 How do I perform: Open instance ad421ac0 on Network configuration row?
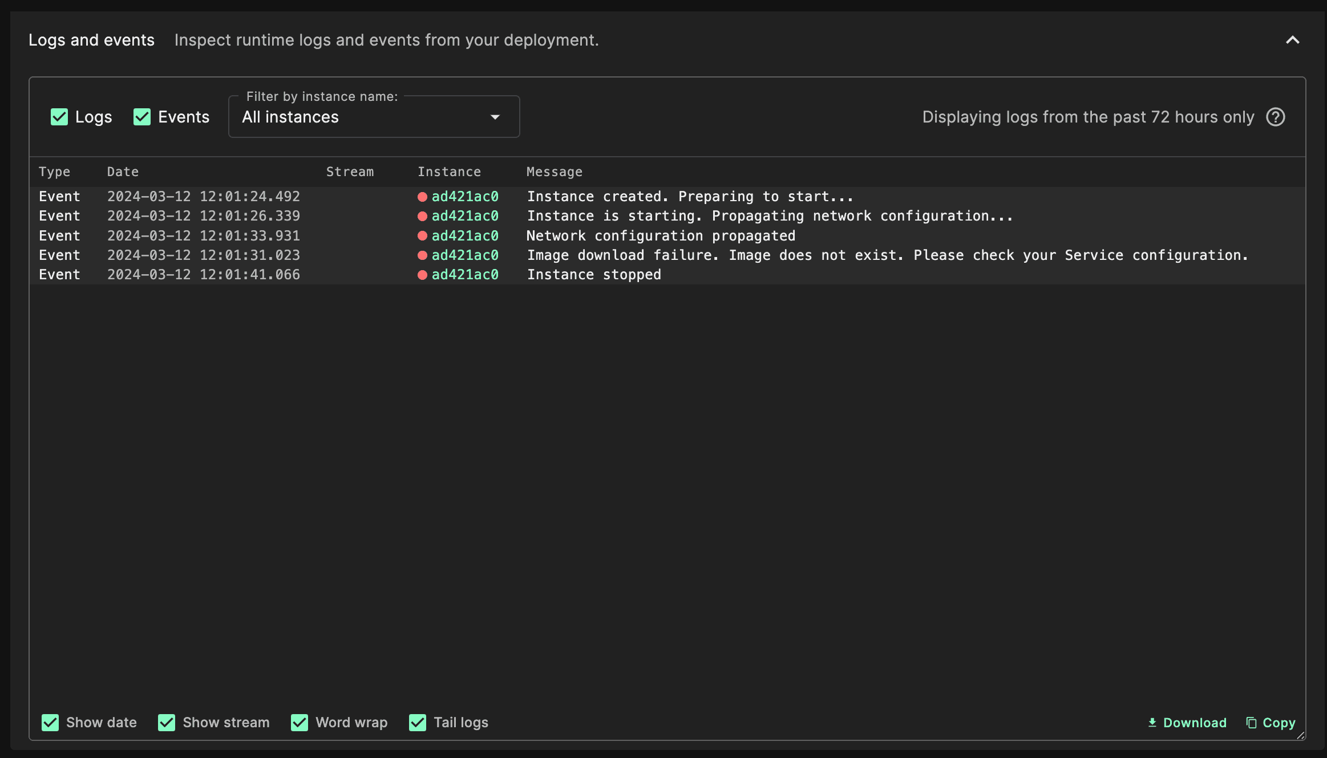tap(464, 236)
